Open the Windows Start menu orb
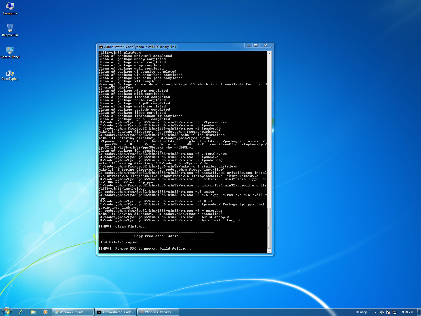421x316 pixels. tap(7, 312)
